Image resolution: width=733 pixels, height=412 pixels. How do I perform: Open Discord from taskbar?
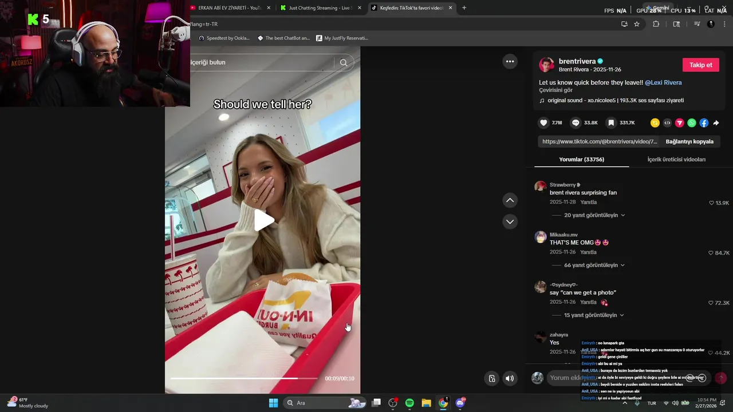coord(459,403)
